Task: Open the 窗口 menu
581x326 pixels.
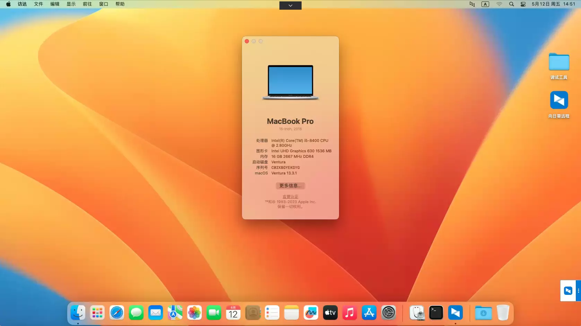Action: pyautogui.click(x=104, y=4)
